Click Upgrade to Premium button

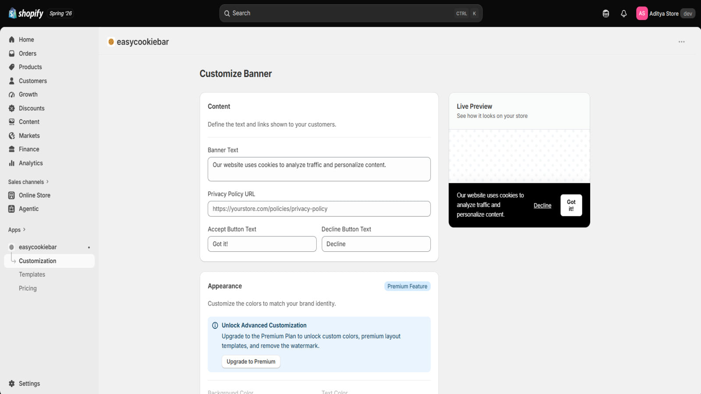coord(251,362)
